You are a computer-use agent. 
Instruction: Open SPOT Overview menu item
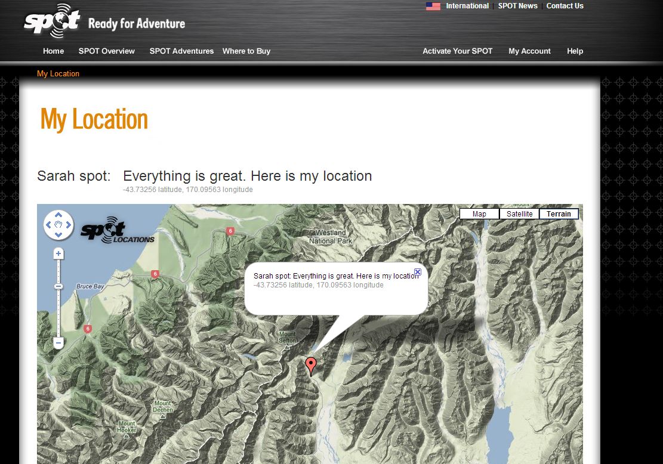coord(107,51)
